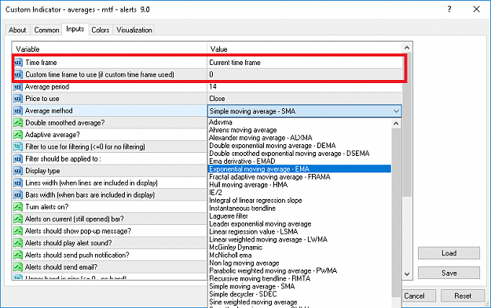
Task: Choose Fractal adaptive moving average - FRAMA
Action: tap(269, 177)
